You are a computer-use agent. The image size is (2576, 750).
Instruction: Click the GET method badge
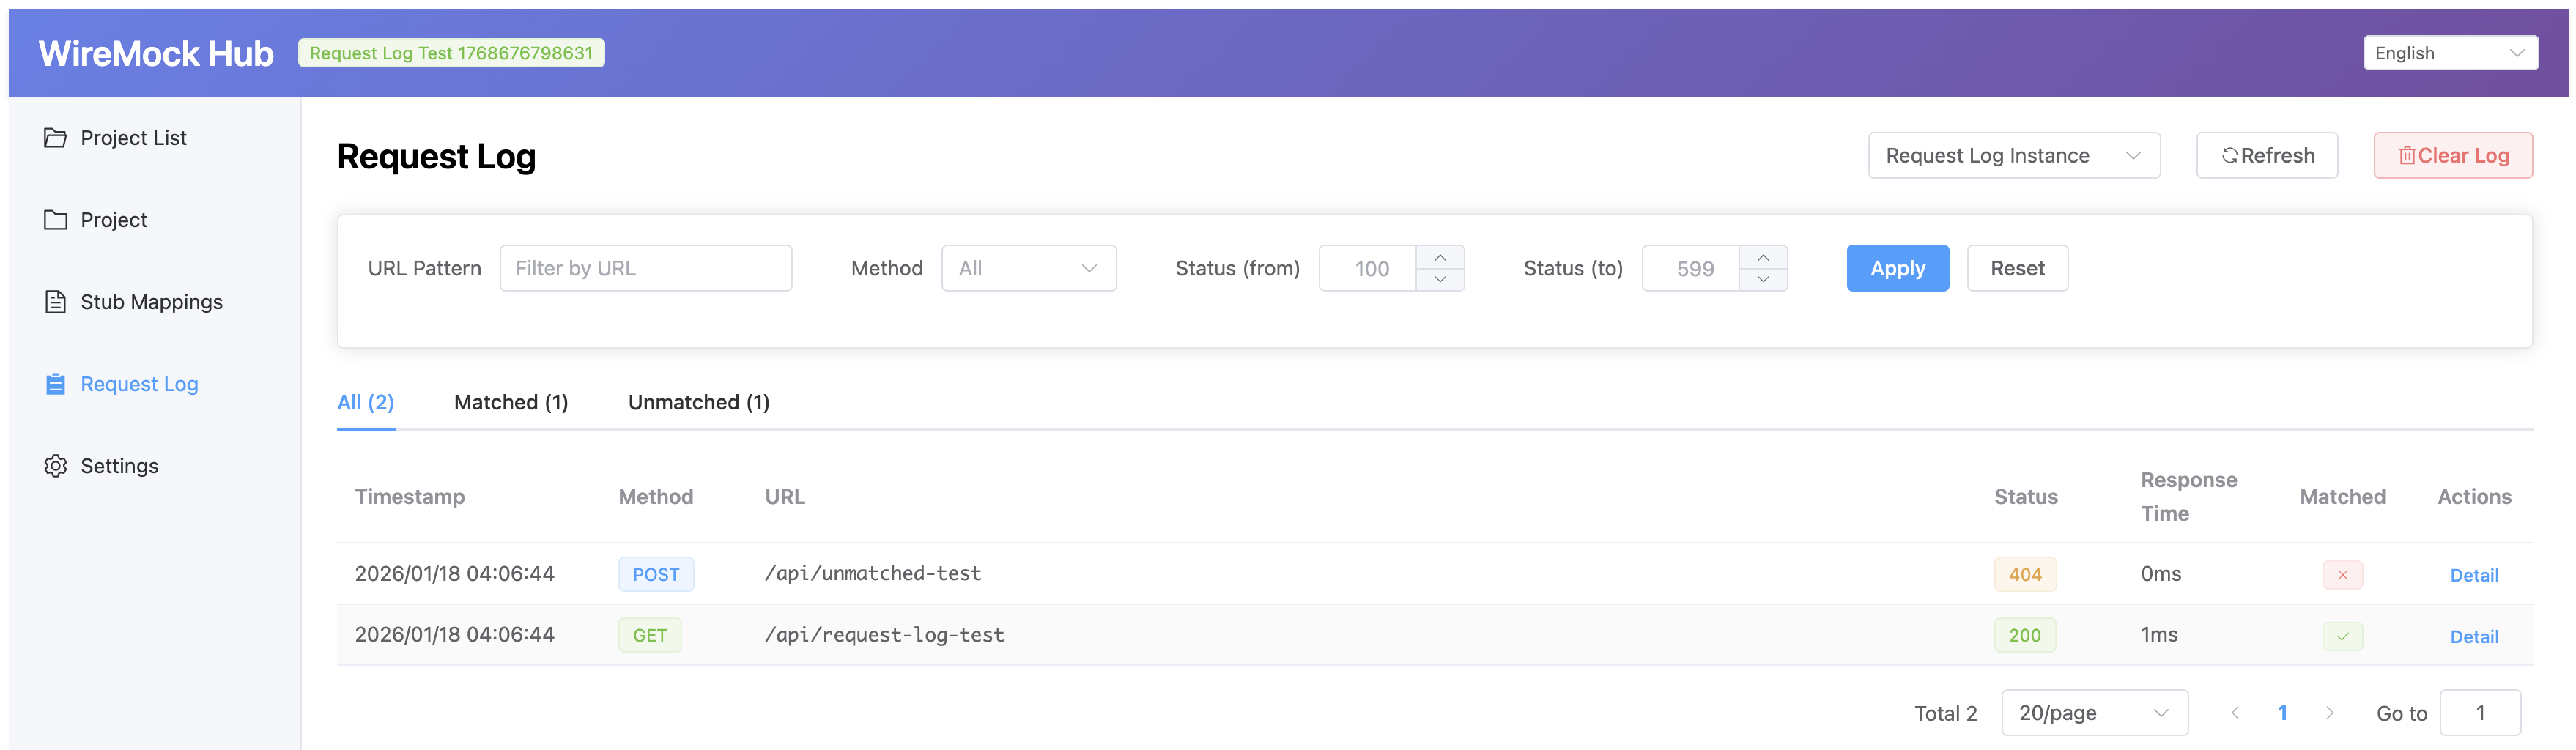650,634
